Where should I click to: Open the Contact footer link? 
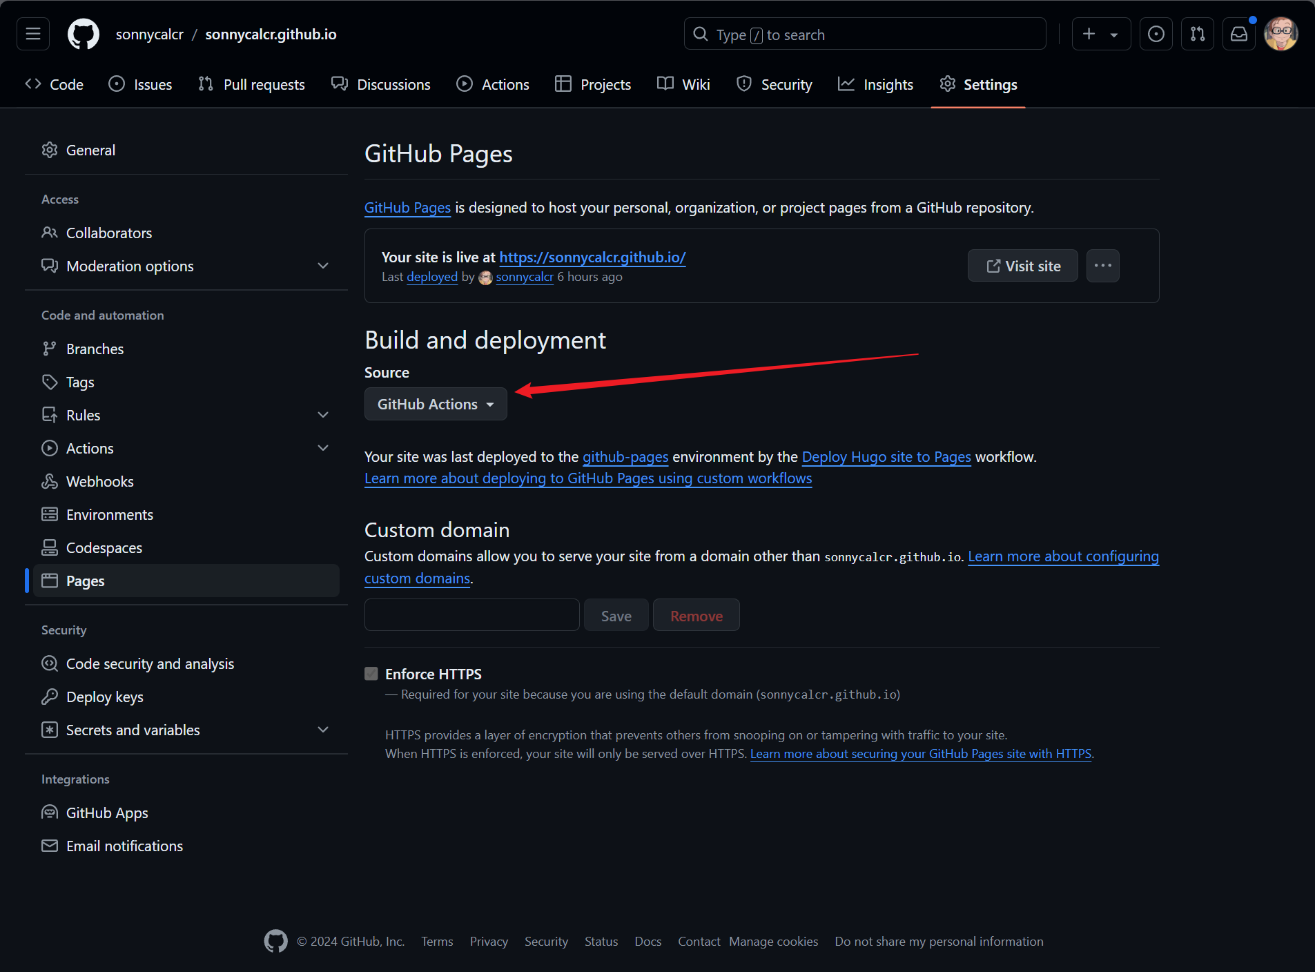point(699,942)
